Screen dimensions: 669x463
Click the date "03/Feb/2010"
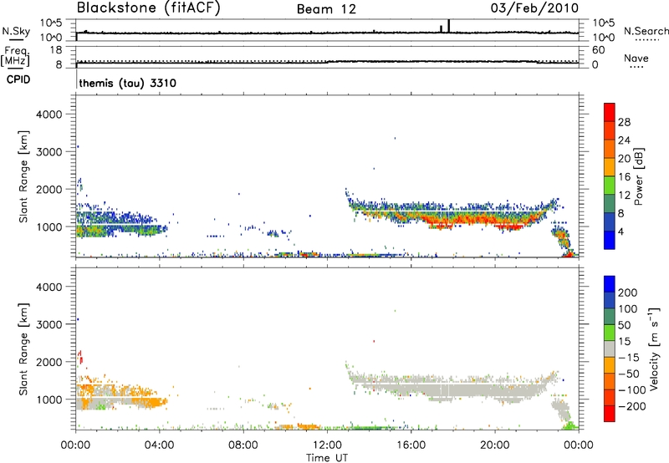(x=534, y=8)
